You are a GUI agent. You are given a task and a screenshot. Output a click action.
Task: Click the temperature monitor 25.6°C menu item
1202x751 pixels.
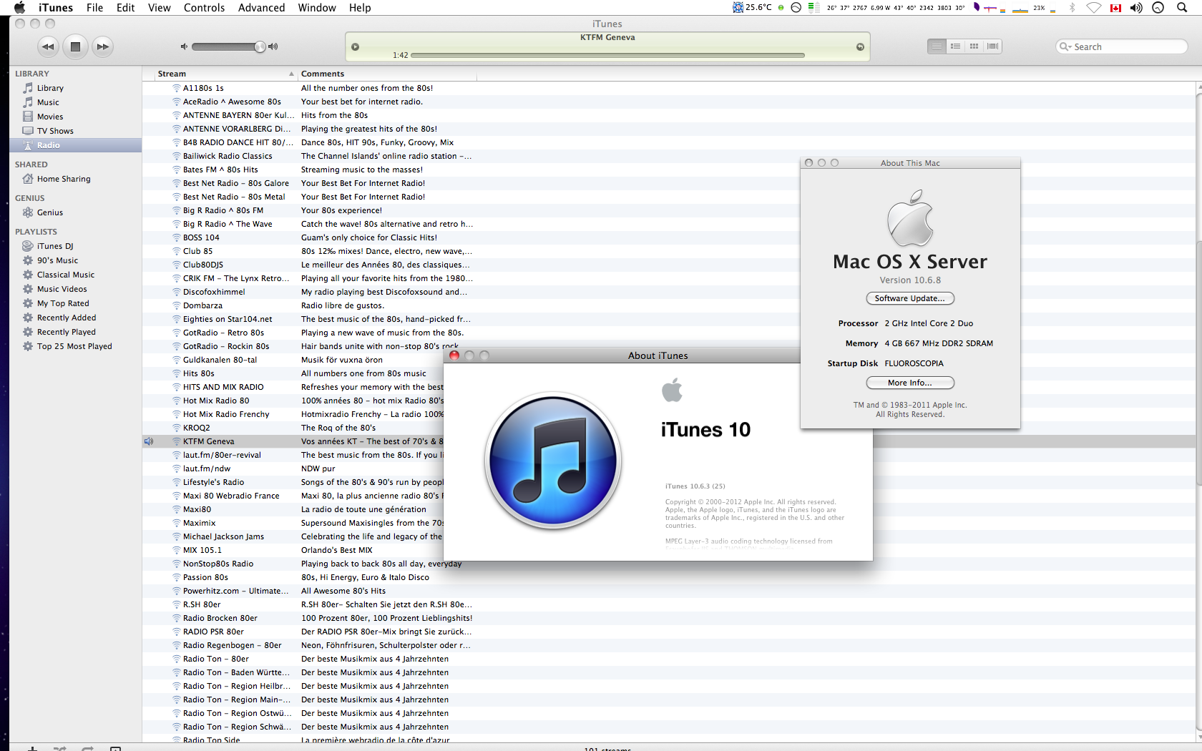[x=752, y=8]
